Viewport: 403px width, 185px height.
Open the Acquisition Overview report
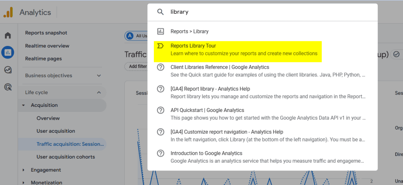pos(48,118)
